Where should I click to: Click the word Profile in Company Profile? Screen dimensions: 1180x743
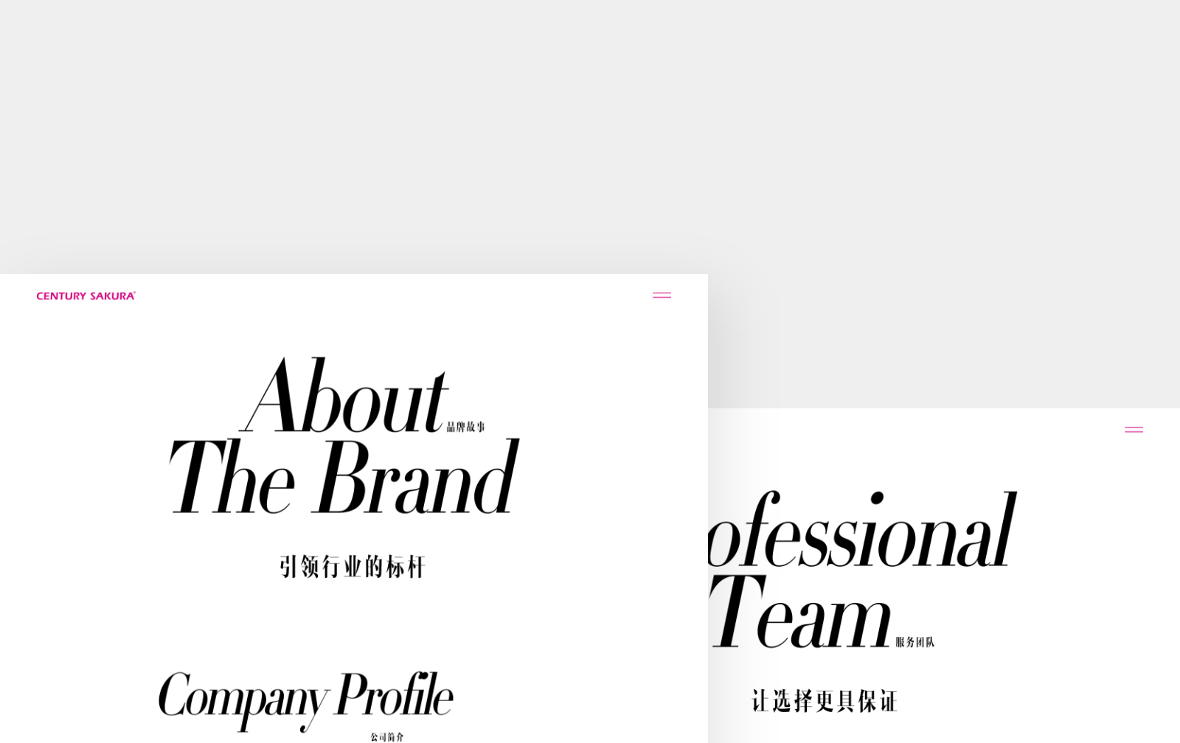pos(394,694)
